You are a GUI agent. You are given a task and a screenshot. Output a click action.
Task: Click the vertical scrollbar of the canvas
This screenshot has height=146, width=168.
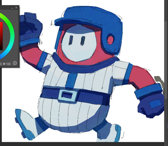pyautogui.click(x=166, y=60)
